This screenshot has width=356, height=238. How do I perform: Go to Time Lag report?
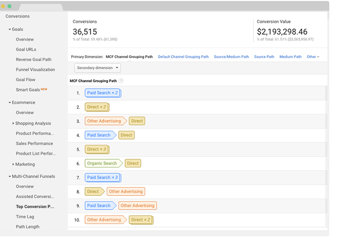pos(25,217)
